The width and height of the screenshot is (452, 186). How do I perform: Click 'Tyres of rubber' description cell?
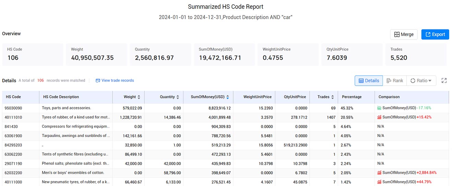pyautogui.click(x=76, y=117)
